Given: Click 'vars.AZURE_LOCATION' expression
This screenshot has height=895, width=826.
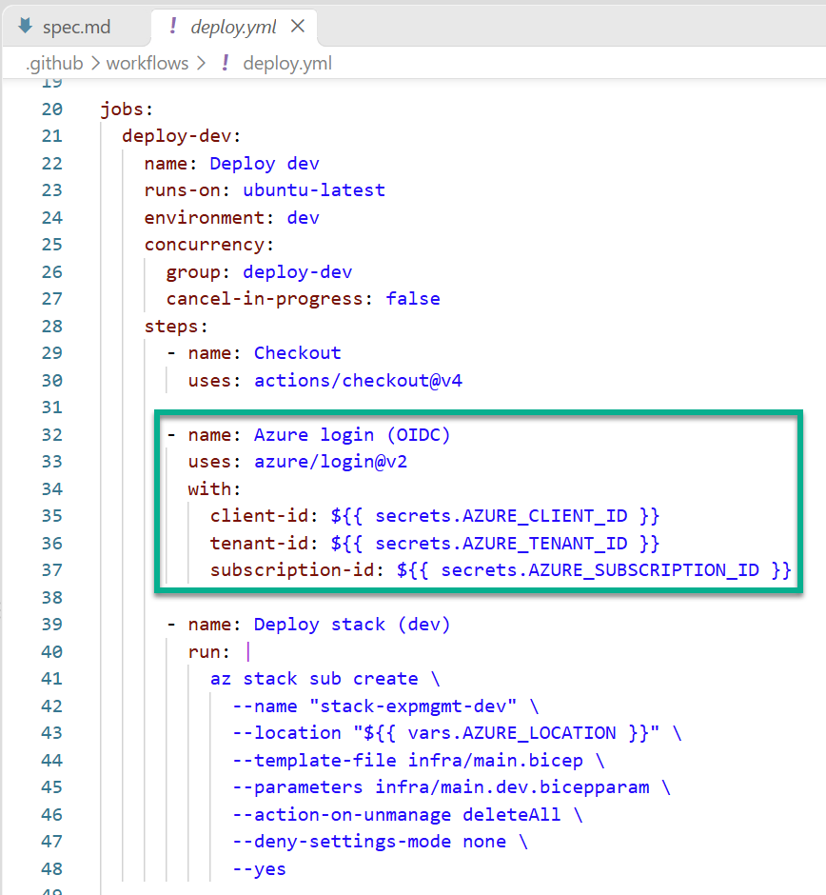Looking at the screenshot, I should [x=512, y=733].
